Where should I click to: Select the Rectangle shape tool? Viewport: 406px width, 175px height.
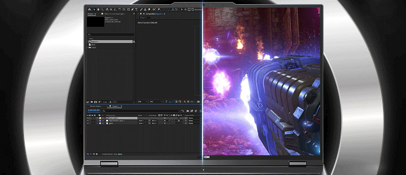point(128,9)
